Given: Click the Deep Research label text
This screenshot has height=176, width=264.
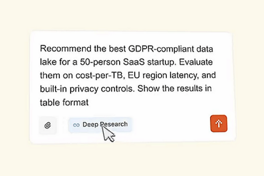Looking at the screenshot, I should pos(105,124).
